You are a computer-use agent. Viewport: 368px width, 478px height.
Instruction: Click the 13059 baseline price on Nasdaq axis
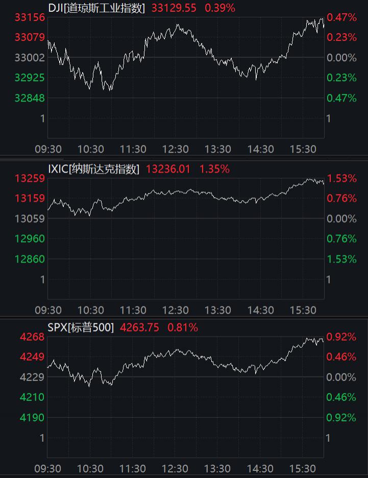click(30, 219)
